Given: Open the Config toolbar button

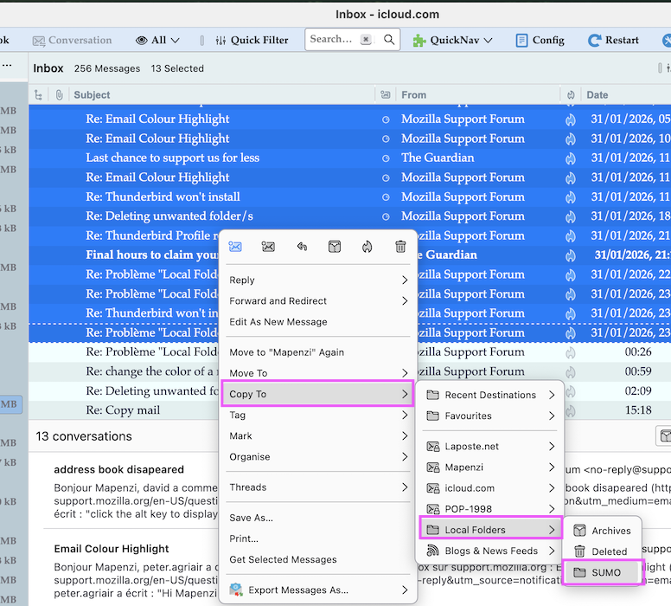Looking at the screenshot, I should (540, 40).
